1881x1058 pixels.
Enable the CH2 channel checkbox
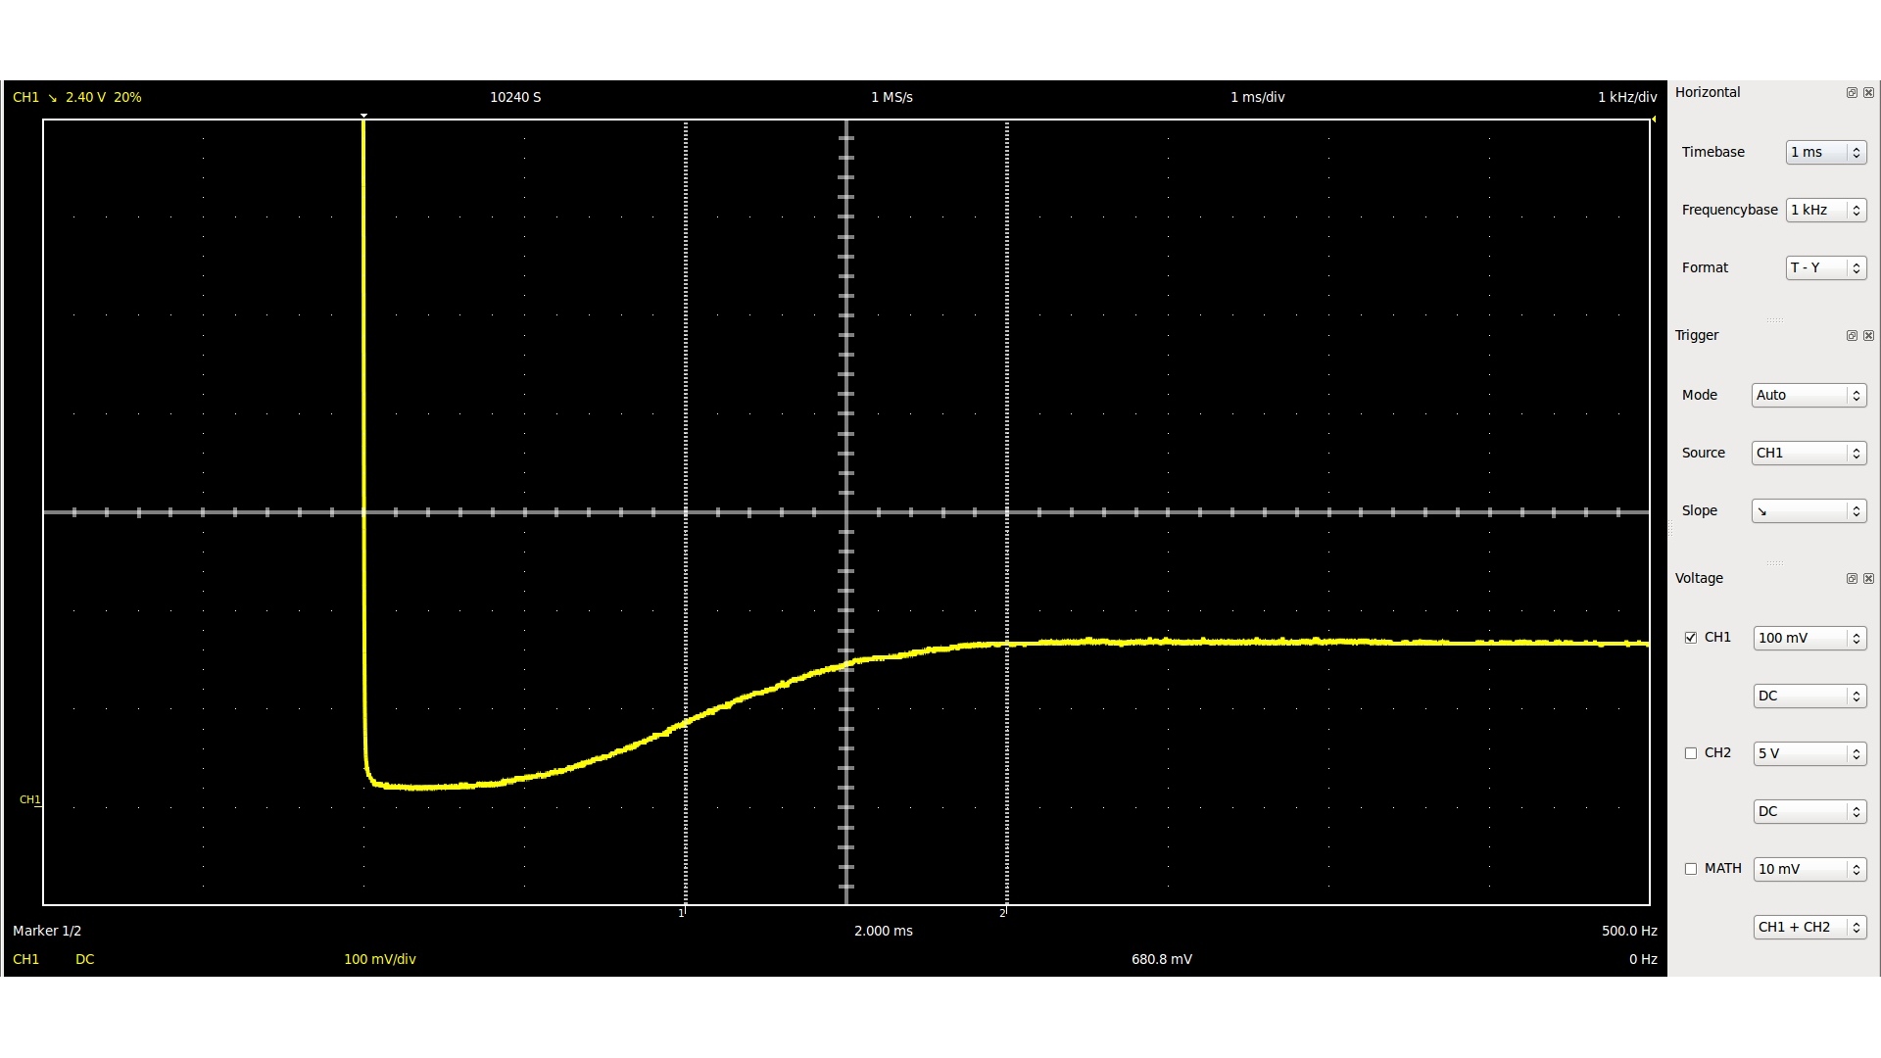tap(1691, 753)
